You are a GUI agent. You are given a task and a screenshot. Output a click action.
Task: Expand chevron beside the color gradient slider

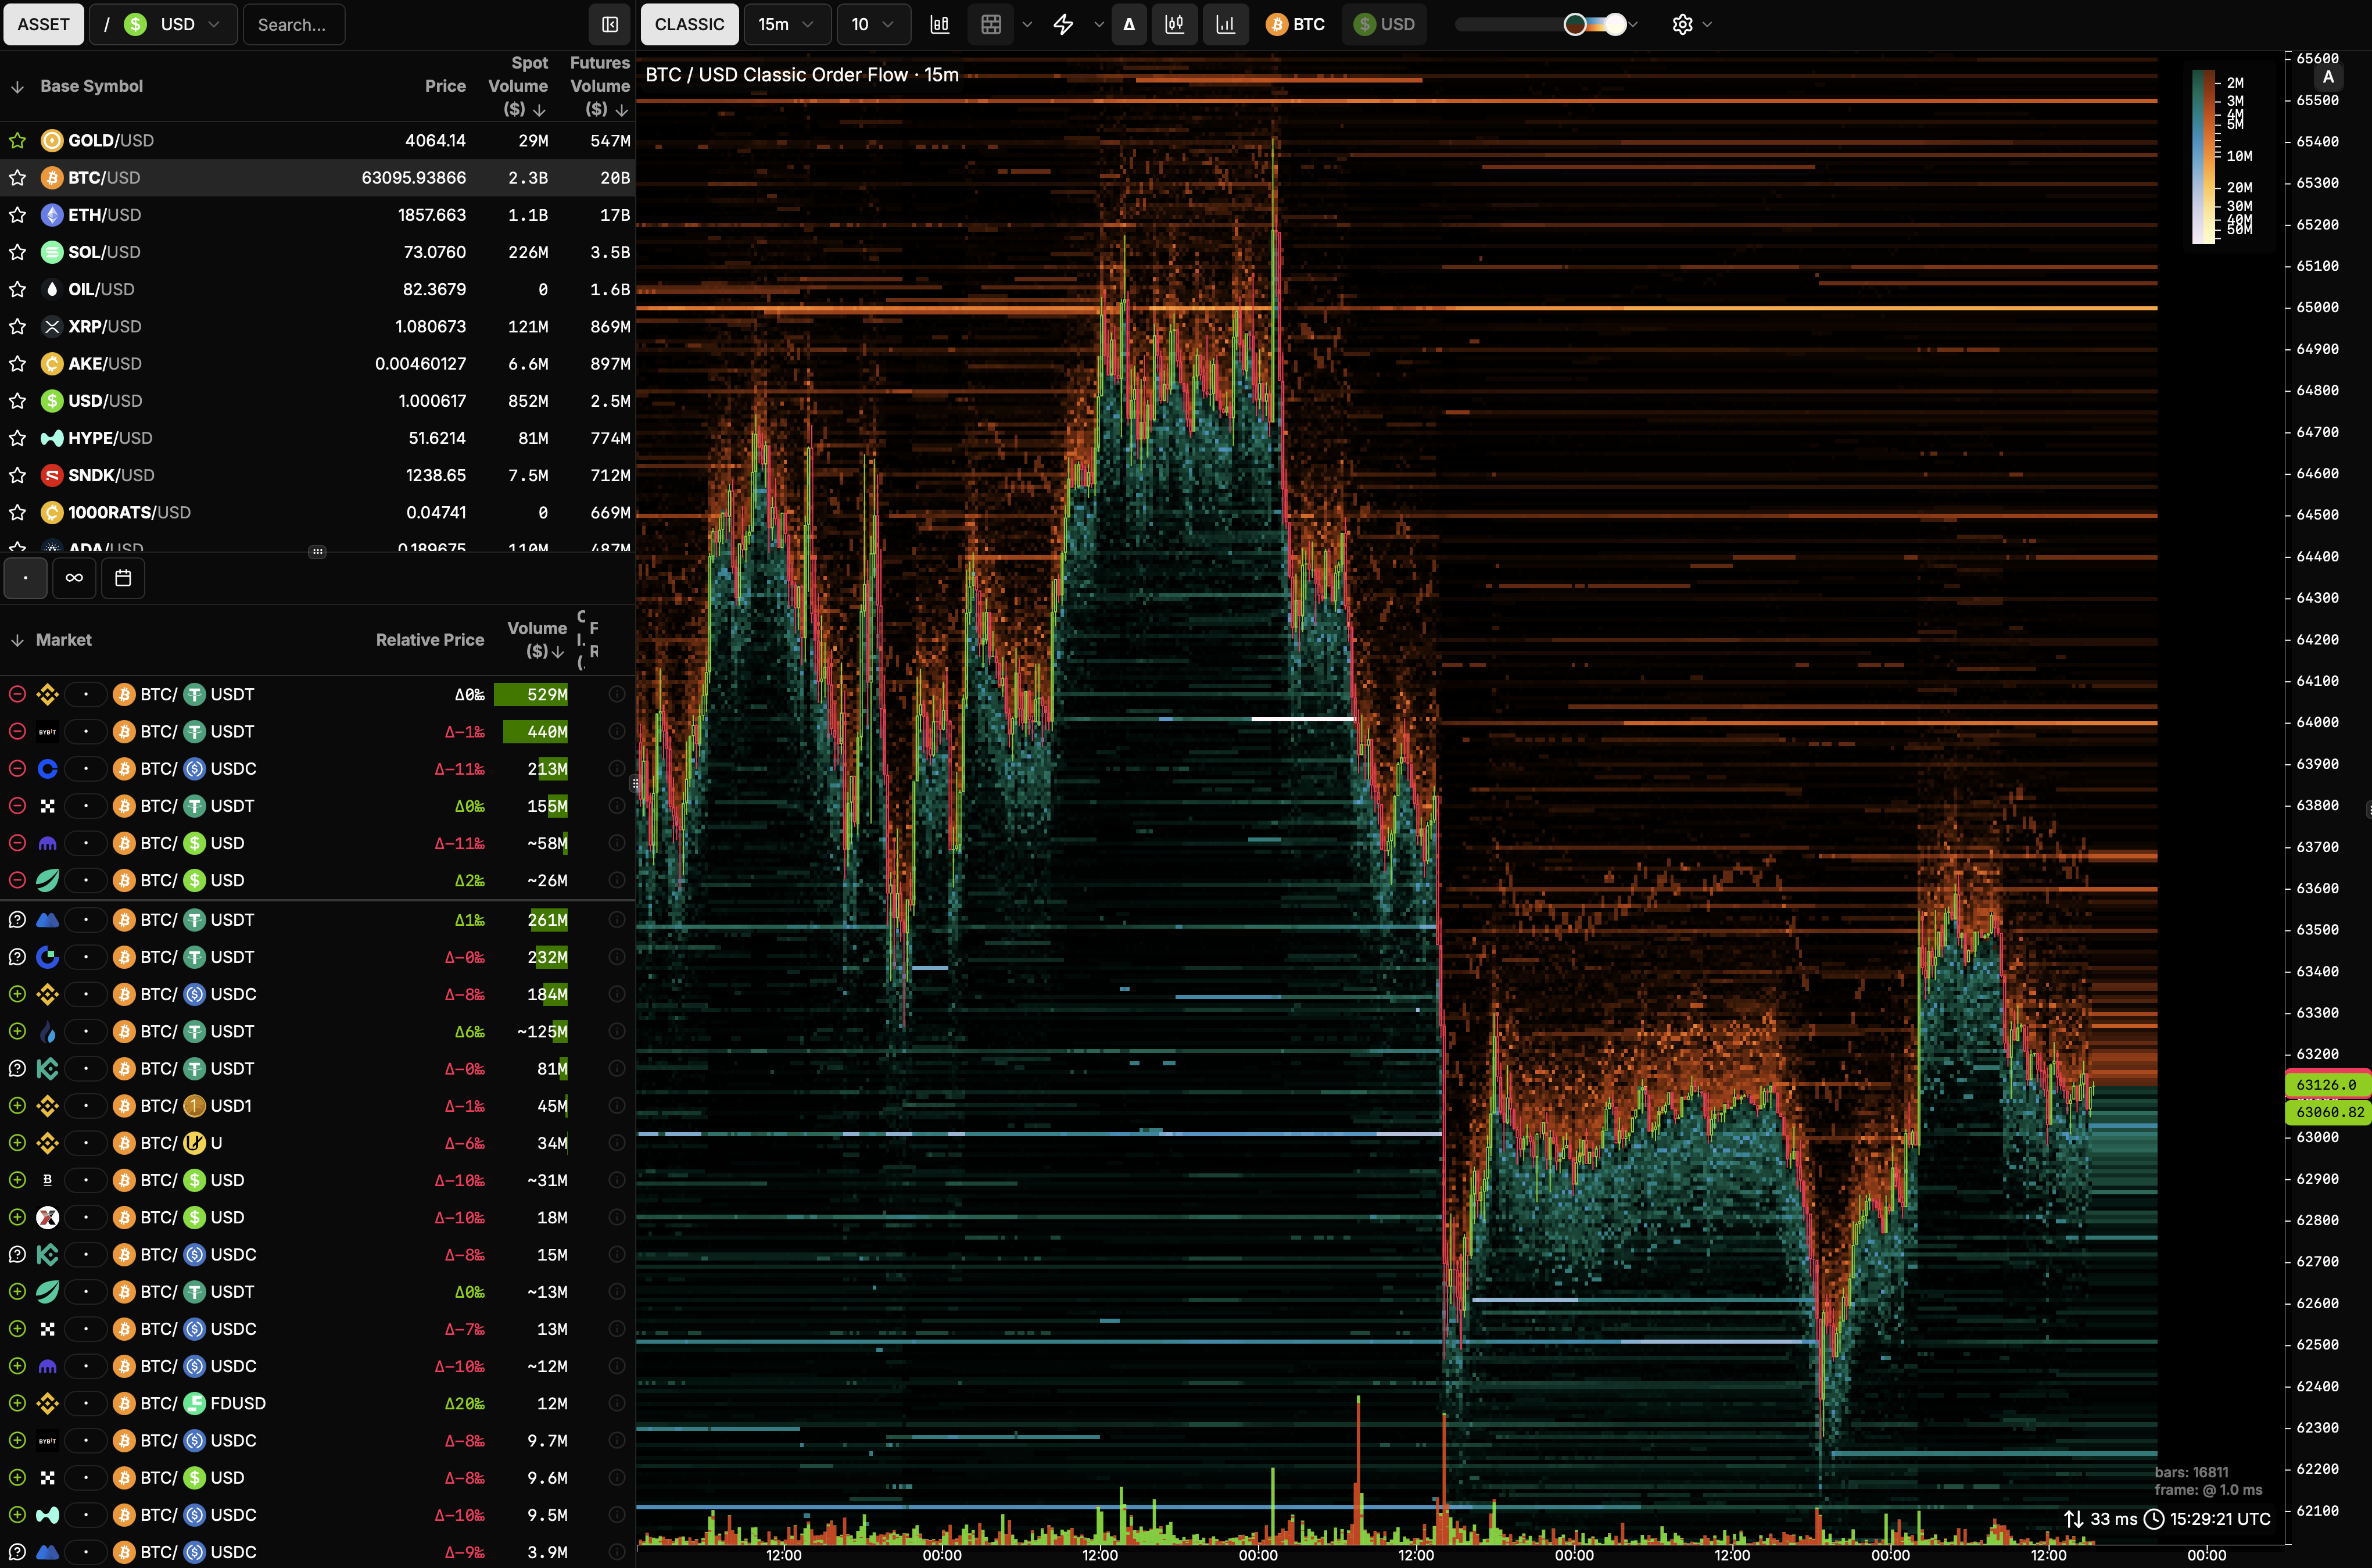[1632, 24]
